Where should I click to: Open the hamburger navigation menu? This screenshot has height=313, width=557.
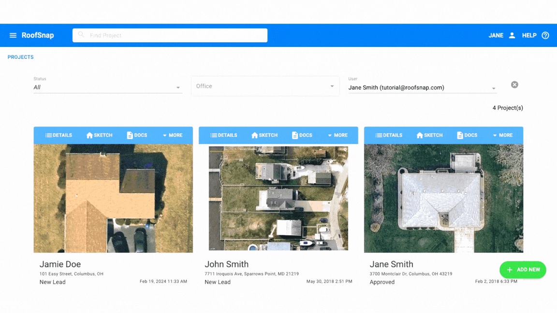13,35
